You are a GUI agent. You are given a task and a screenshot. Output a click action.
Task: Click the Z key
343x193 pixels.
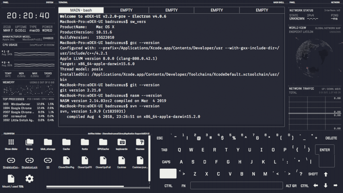pyautogui.click(x=195, y=174)
